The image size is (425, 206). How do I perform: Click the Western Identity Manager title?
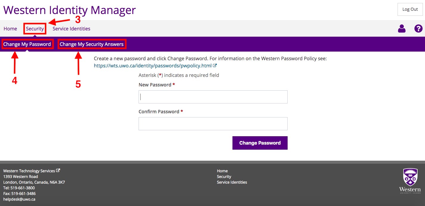click(x=69, y=10)
